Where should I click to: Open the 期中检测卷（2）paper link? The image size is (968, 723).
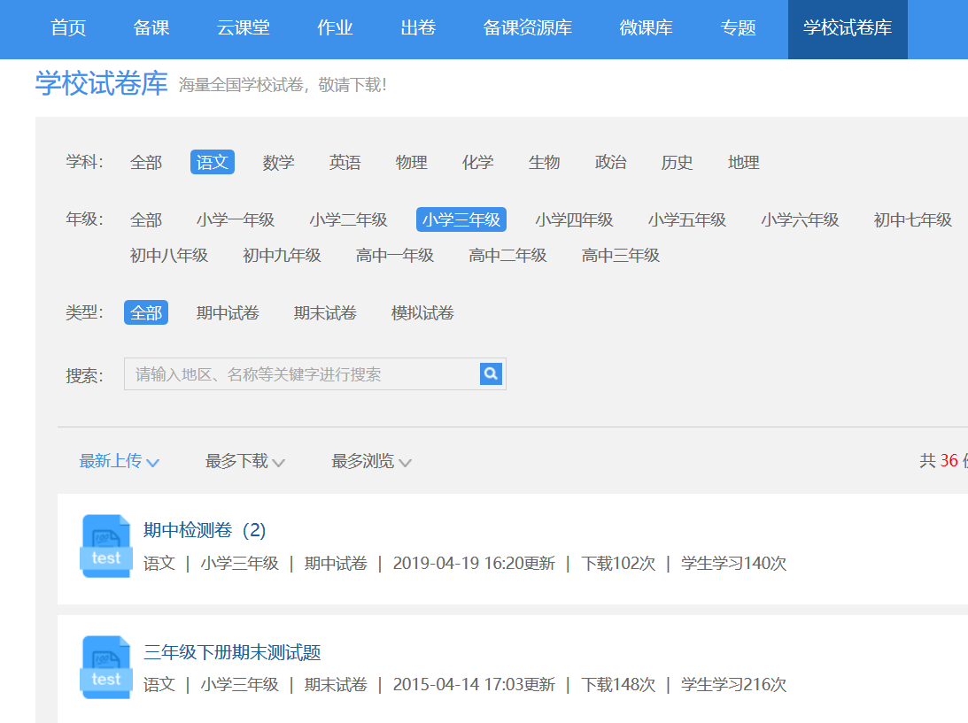click(205, 530)
